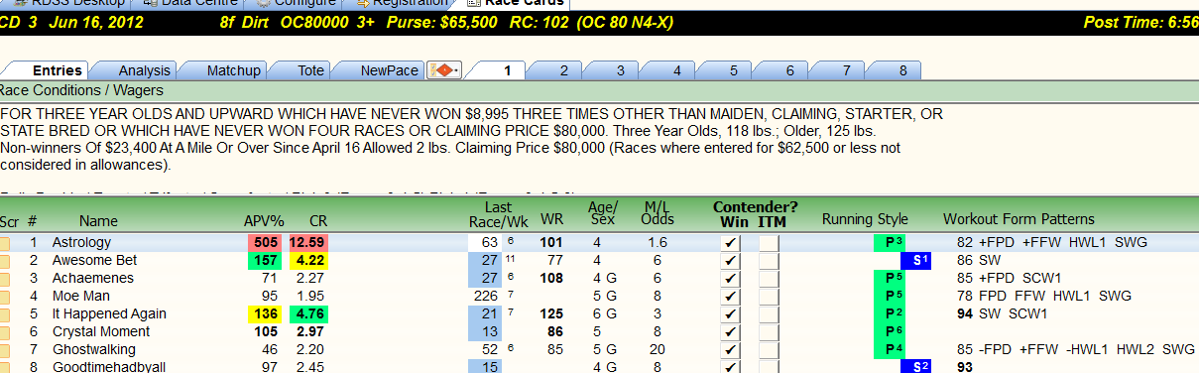Toggle Win contender checkbox for Astrology
The height and width of the screenshot is (373, 1199).
pyautogui.click(x=730, y=242)
